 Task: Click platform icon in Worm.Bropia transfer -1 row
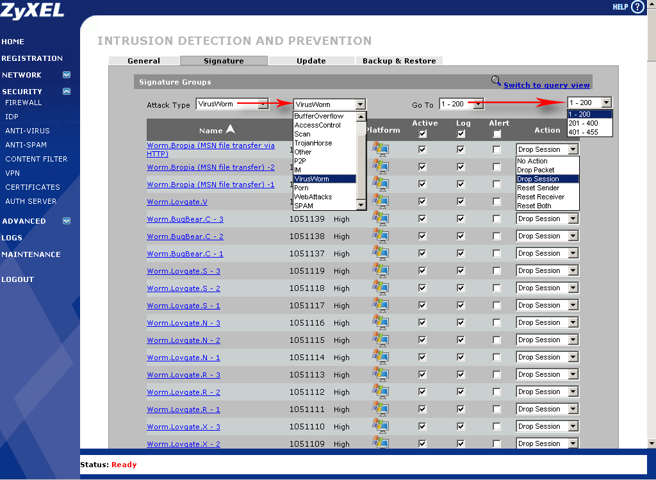(381, 184)
